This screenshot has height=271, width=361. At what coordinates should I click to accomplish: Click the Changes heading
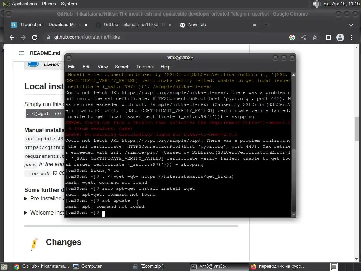[x=63, y=242]
